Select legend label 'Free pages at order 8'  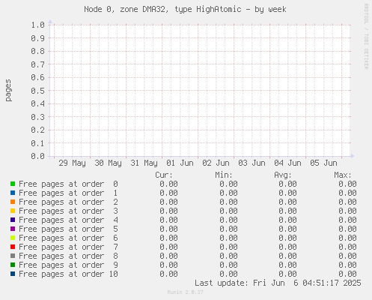pyautogui.click(x=68, y=256)
